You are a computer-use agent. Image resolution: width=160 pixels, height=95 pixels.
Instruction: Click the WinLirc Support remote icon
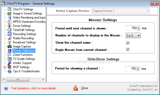coord(10,63)
